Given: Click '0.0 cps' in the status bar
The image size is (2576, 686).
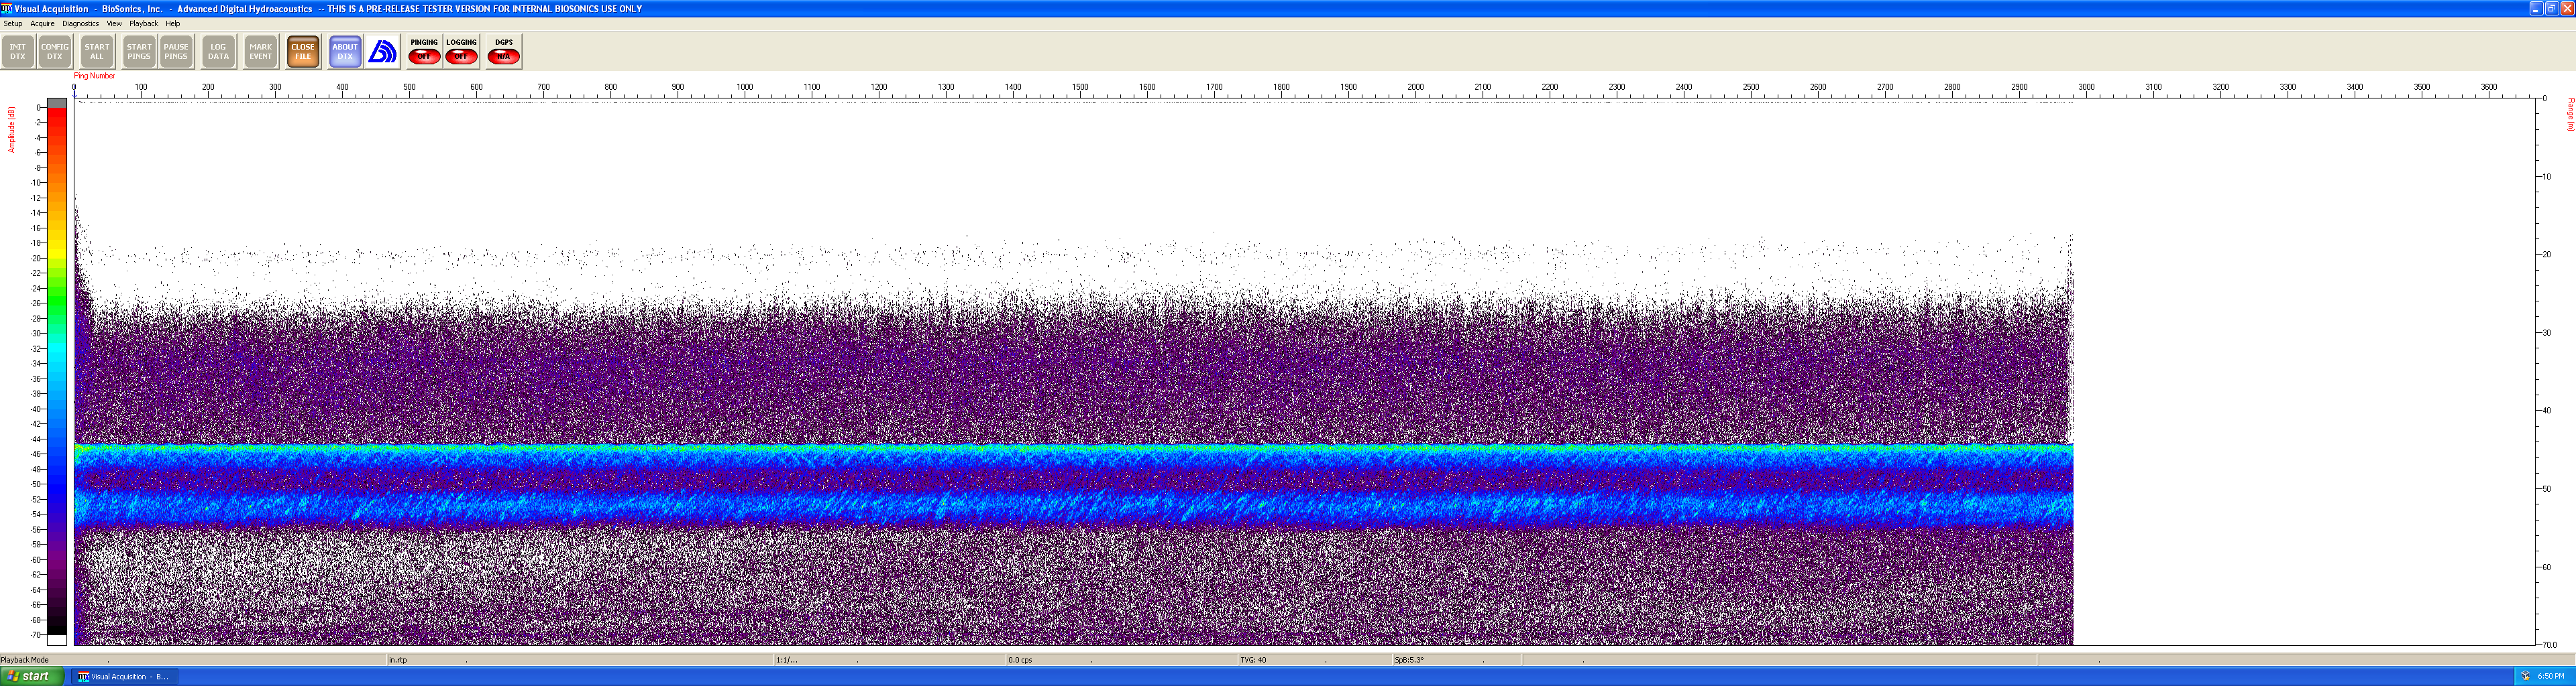Looking at the screenshot, I should pyautogui.click(x=1020, y=660).
